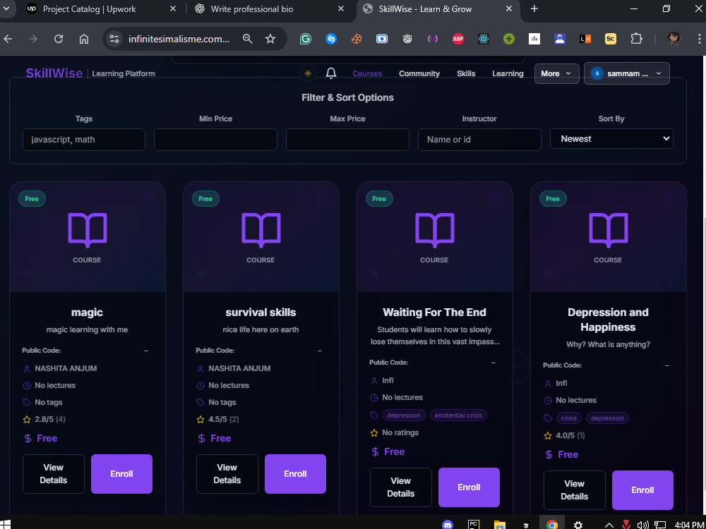Click the React DevTools extension icon
Viewport: 706px width, 529px height.
484,39
